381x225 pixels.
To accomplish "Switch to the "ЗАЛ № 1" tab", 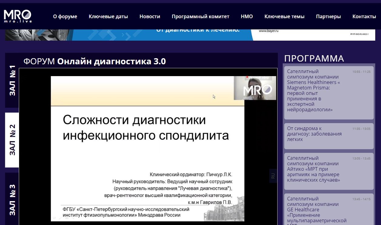I will point(12,80).
